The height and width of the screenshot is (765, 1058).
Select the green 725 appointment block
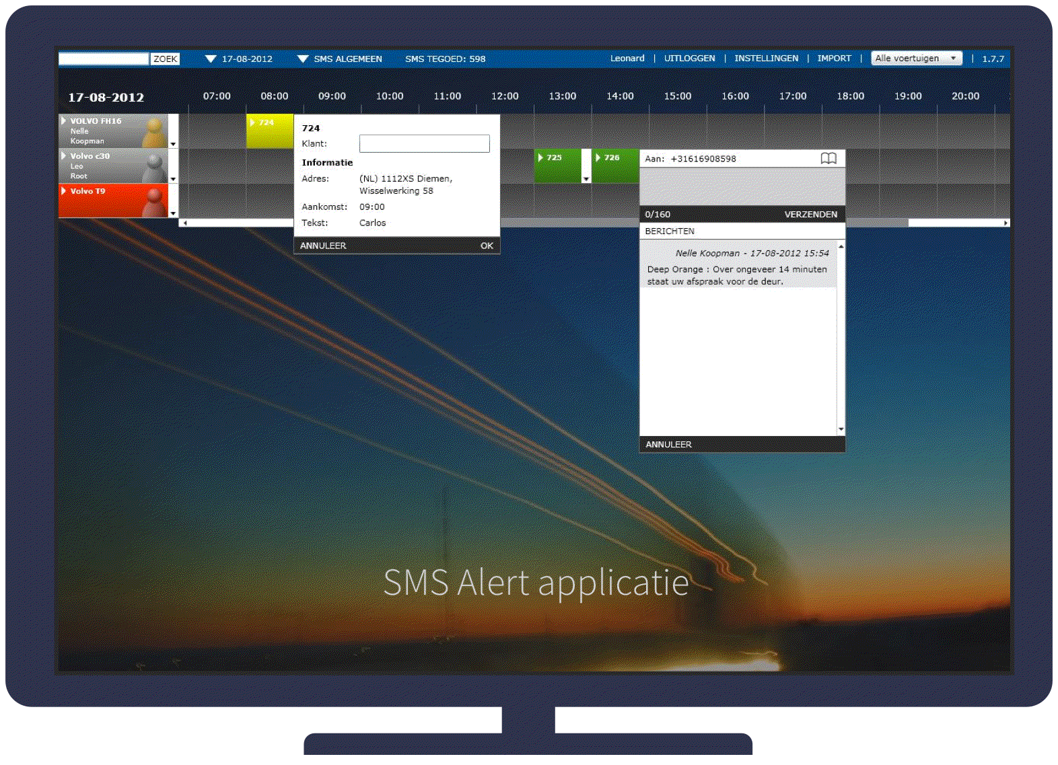[557, 166]
